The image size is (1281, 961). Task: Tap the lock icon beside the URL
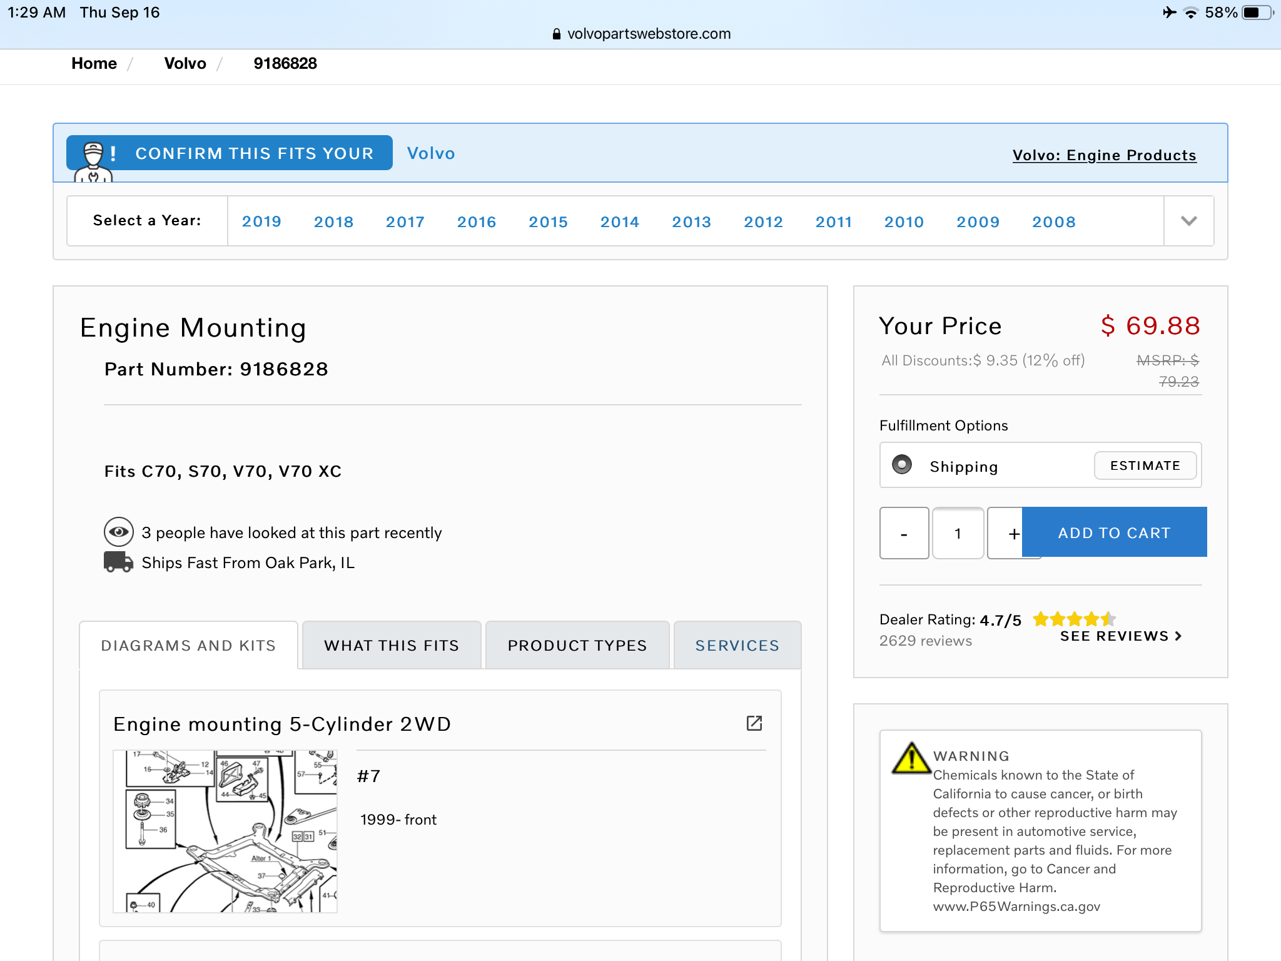556,34
